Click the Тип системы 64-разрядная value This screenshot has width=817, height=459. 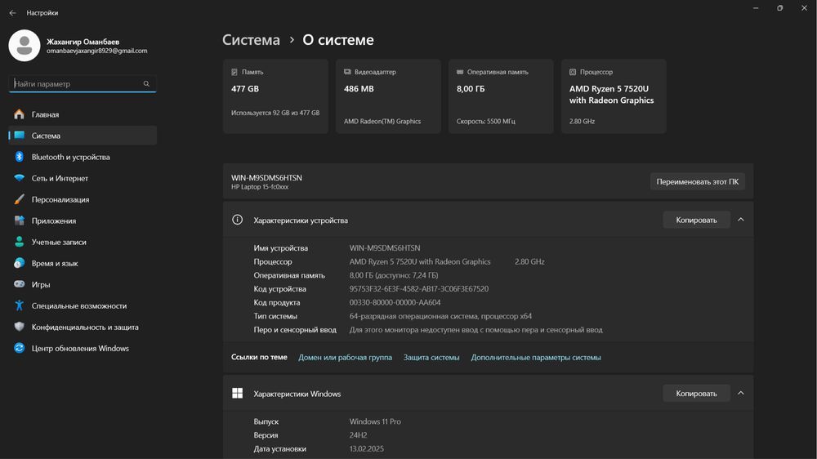[440, 316]
